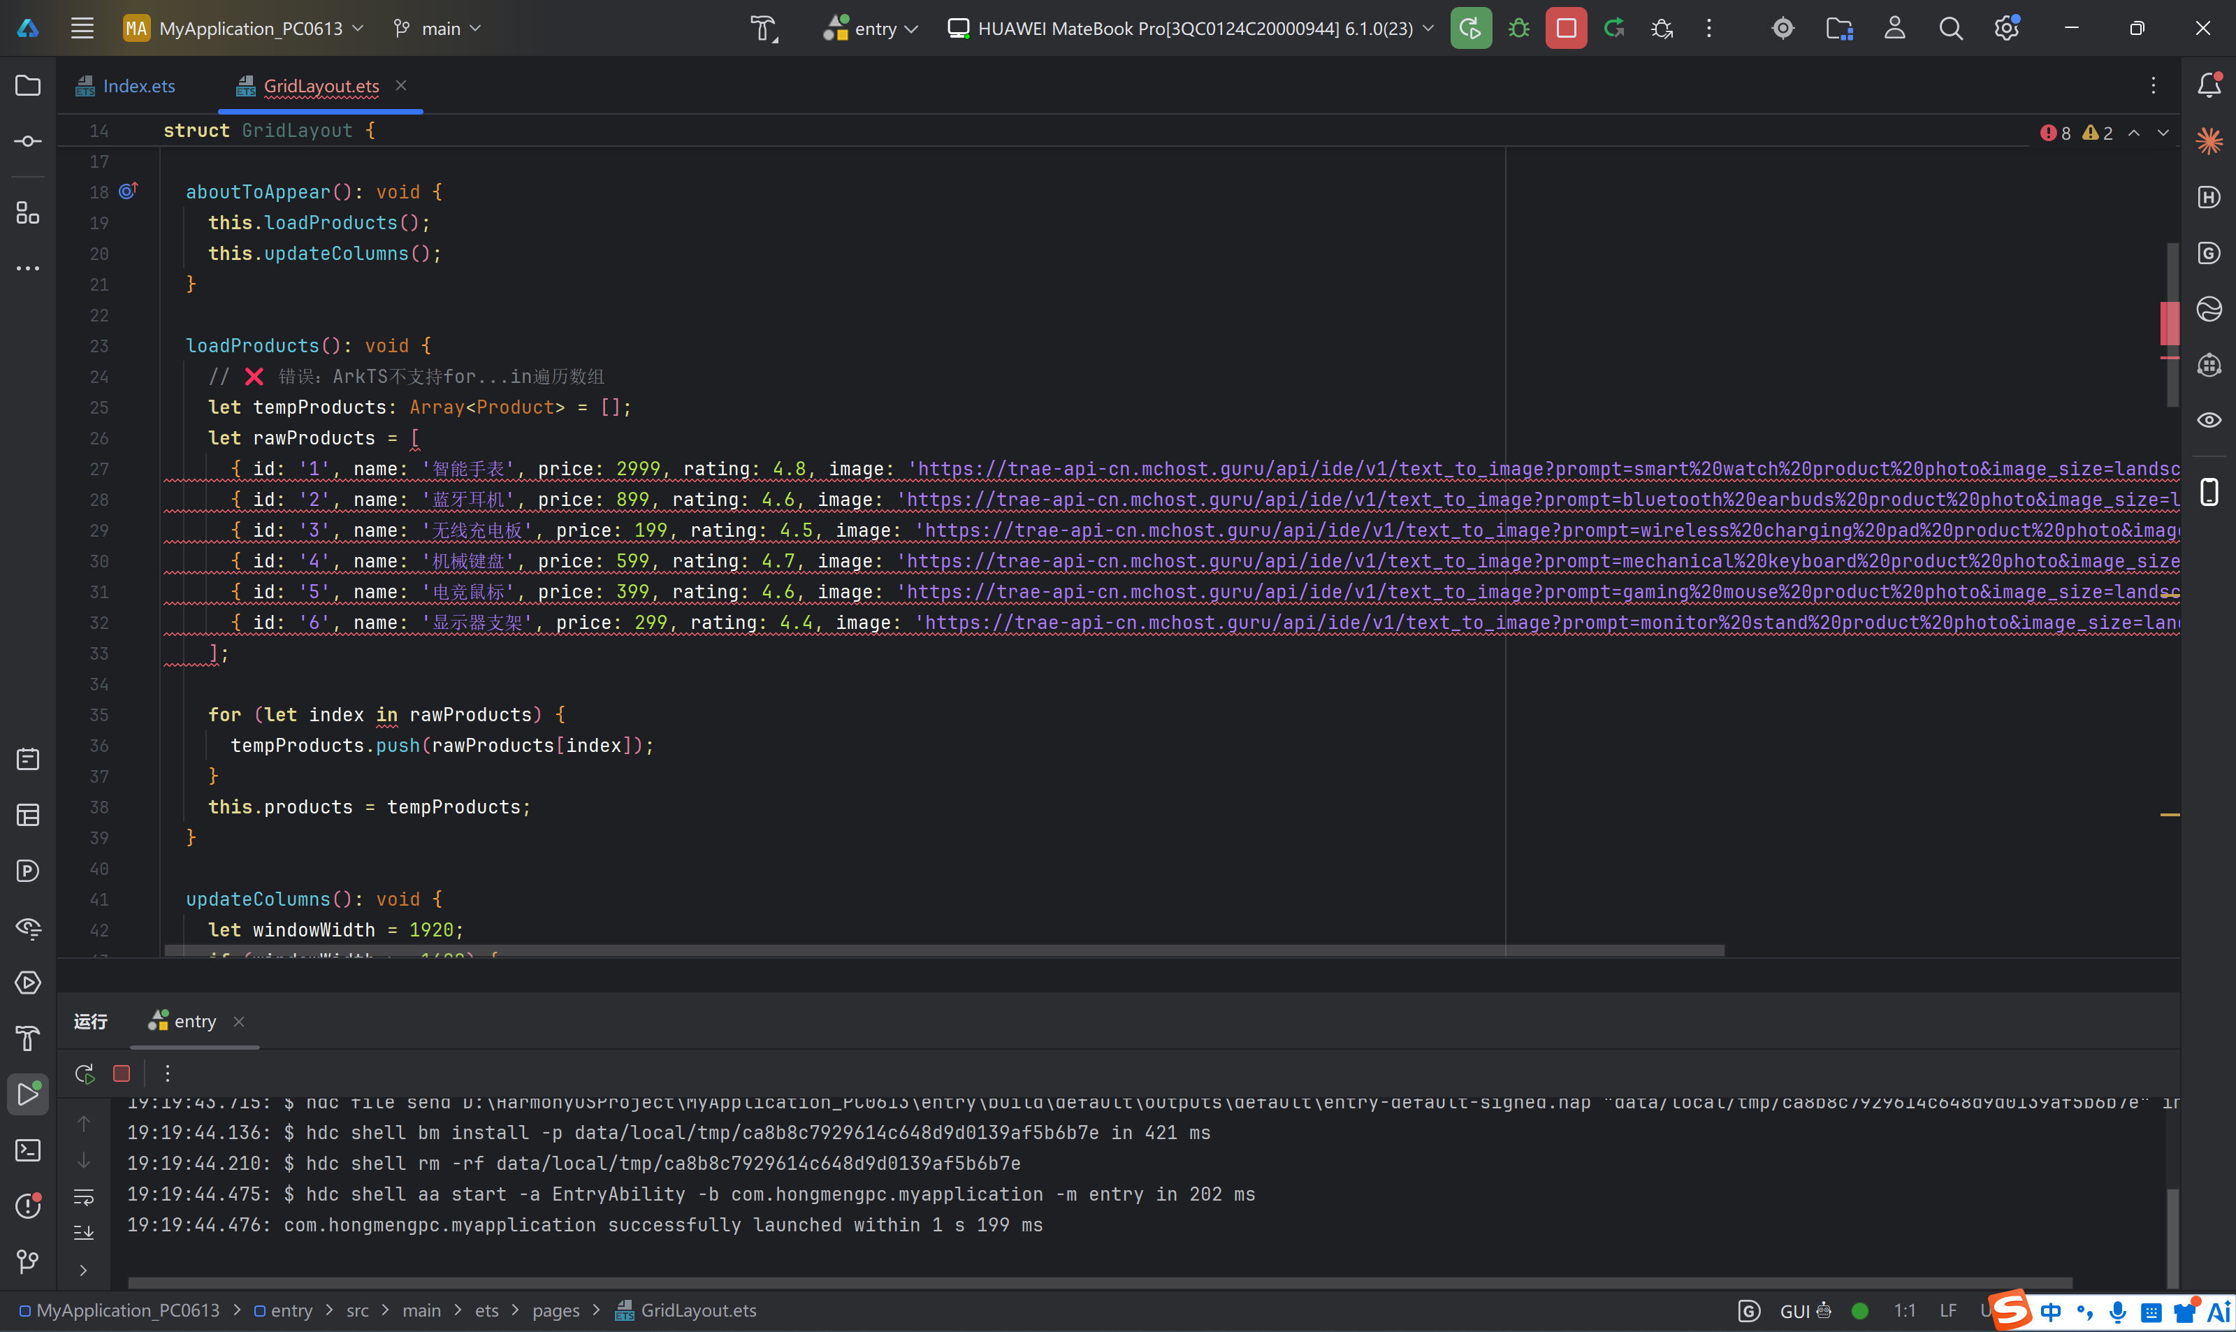Click console scroll up arrow

point(83,1123)
